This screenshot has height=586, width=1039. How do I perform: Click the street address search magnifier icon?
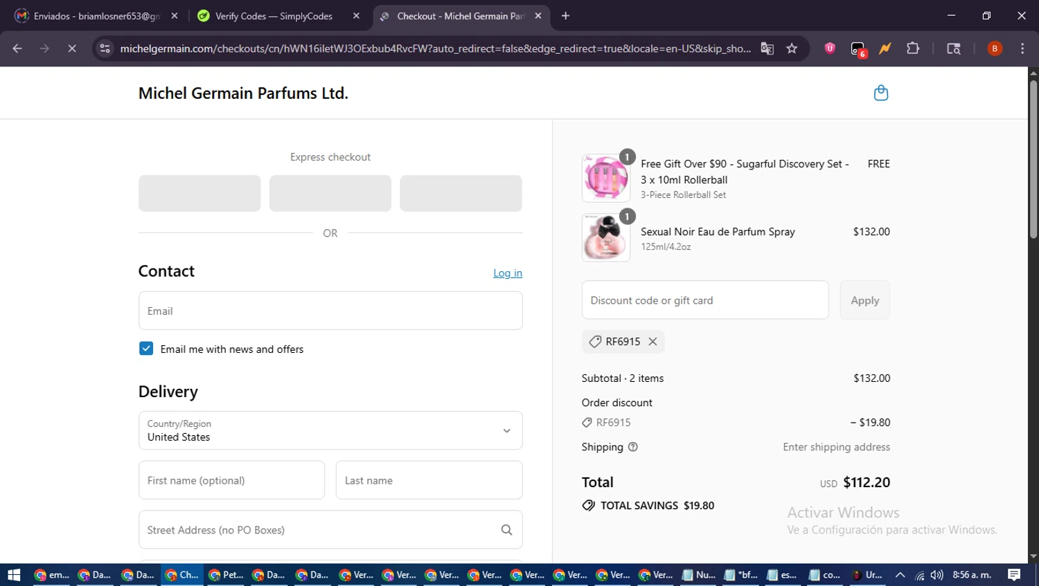pos(506,530)
